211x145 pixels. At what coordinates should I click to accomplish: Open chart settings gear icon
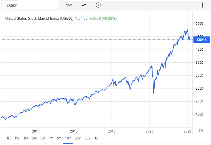(201, 131)
